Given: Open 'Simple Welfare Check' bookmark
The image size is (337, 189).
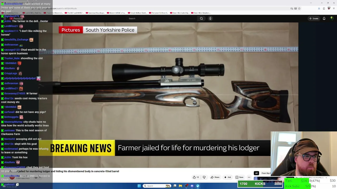Looking at the screenshot, I should [x=137, y=13].
